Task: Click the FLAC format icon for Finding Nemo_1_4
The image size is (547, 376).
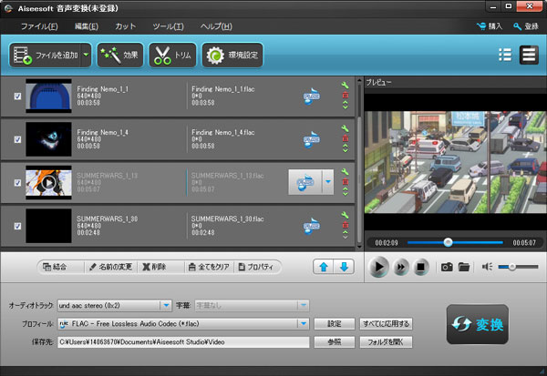Action: [x=311, y=139]
